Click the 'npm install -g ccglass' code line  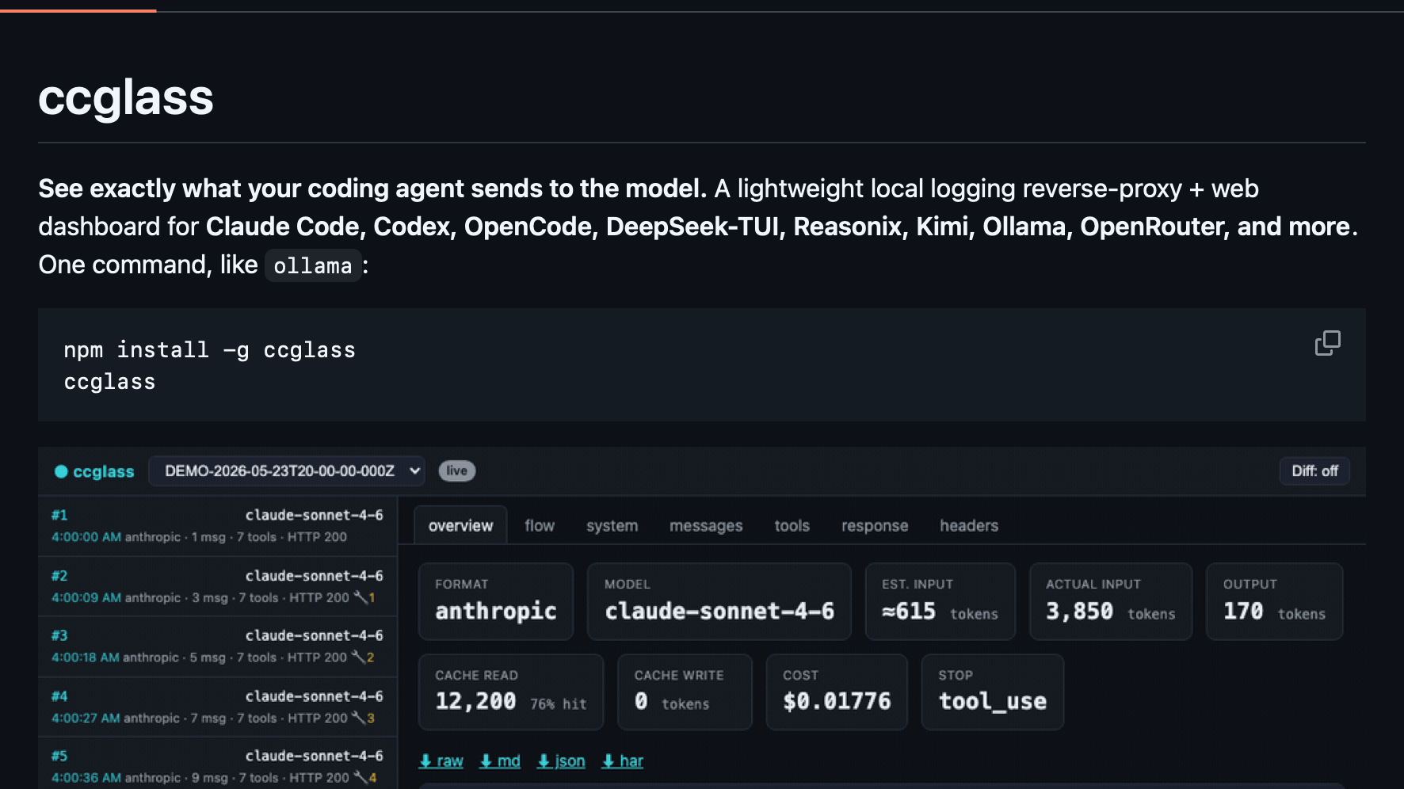210,350
